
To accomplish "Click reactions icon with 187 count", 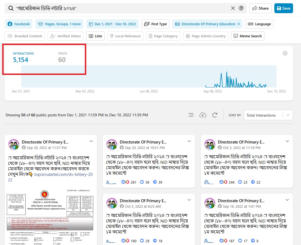I will (x=223, y=241).
